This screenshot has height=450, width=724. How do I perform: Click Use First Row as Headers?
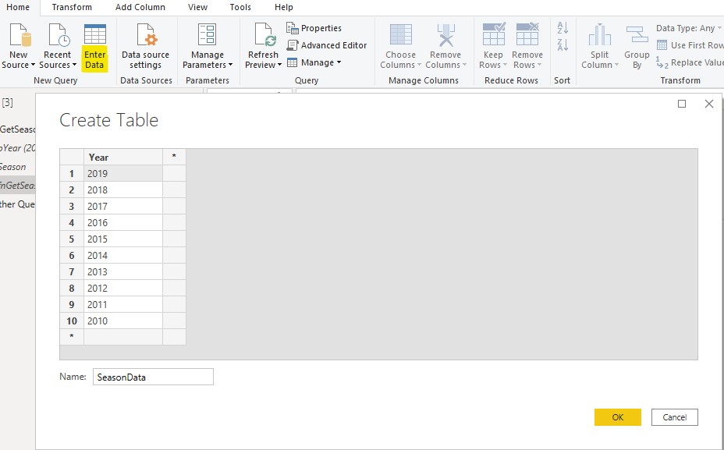point(690,45)
